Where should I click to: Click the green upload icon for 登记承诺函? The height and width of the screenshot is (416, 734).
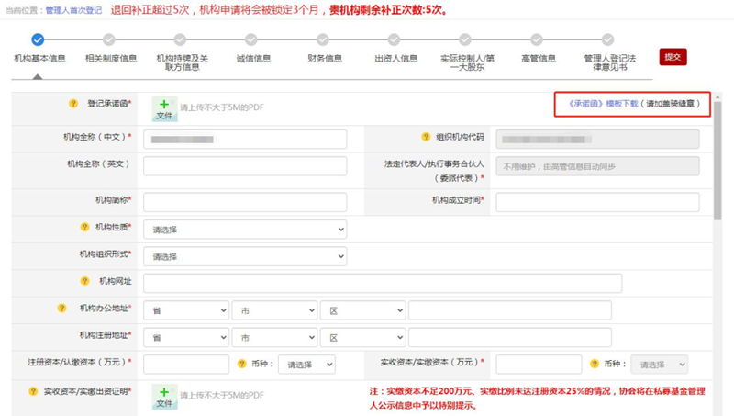[164, 109]
